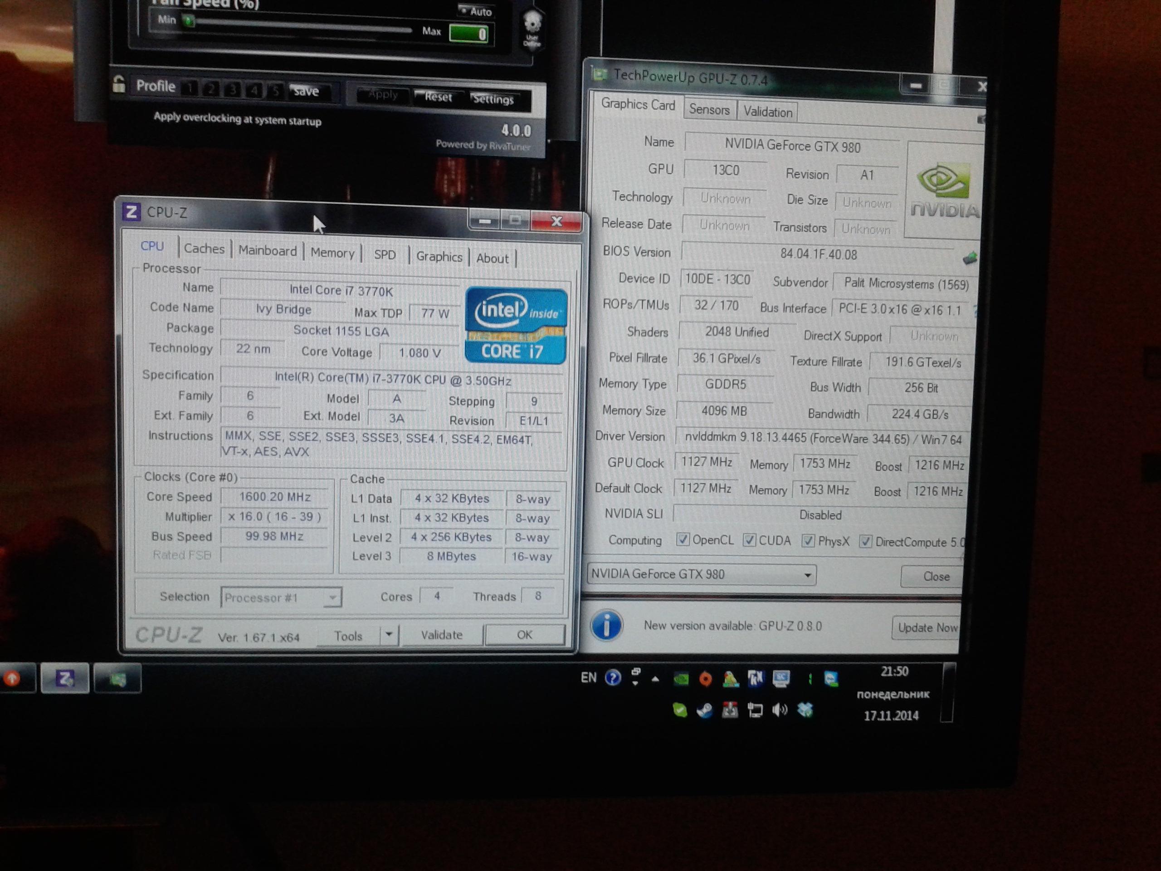
Task: Switch to the Memory tab in CPU-Z
Action: [x=333, y=253]
